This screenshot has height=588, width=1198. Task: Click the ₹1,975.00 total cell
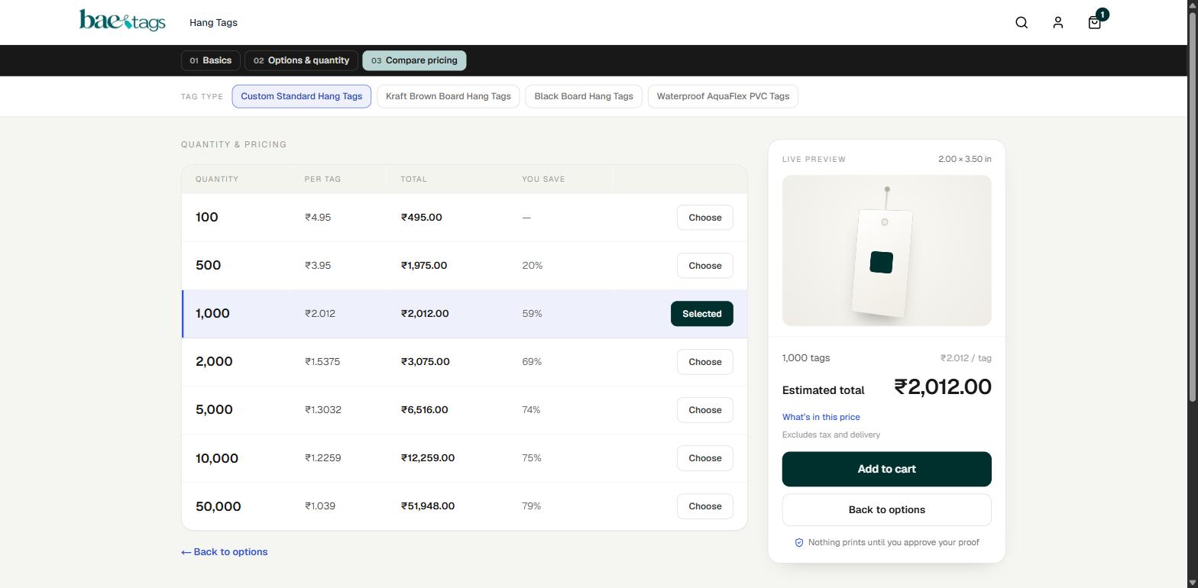click(424, 266)
